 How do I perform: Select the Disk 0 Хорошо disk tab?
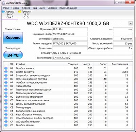(10, 15)
